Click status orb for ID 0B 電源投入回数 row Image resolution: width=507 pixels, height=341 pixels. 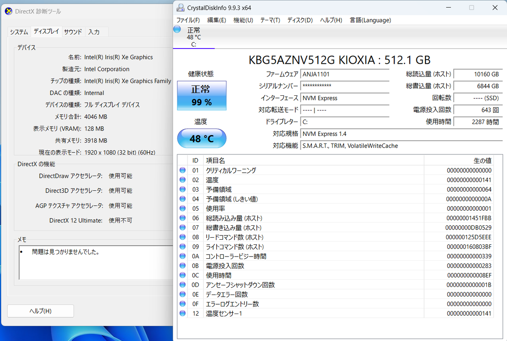pos(183,266)
